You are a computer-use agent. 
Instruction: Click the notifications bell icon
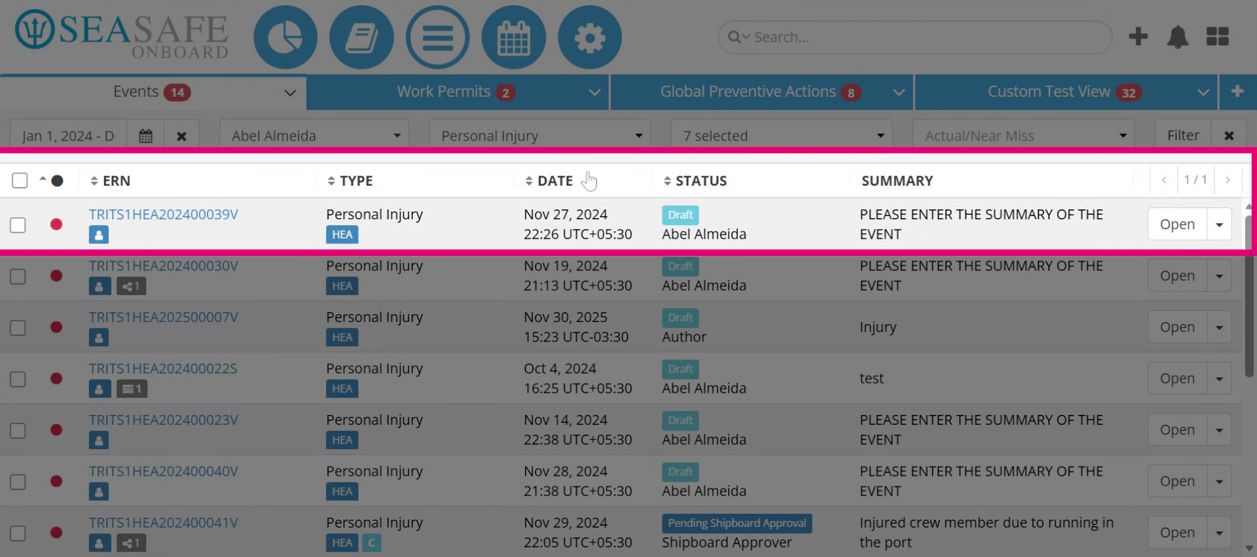(x=1177, y=37)
